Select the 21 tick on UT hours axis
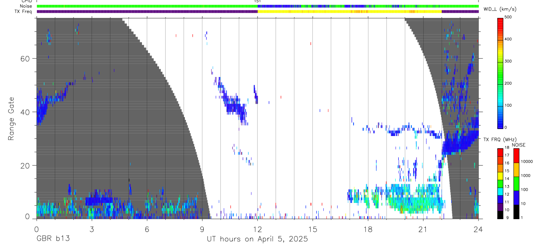Screen dimensions: 538x248 point(423,229)
